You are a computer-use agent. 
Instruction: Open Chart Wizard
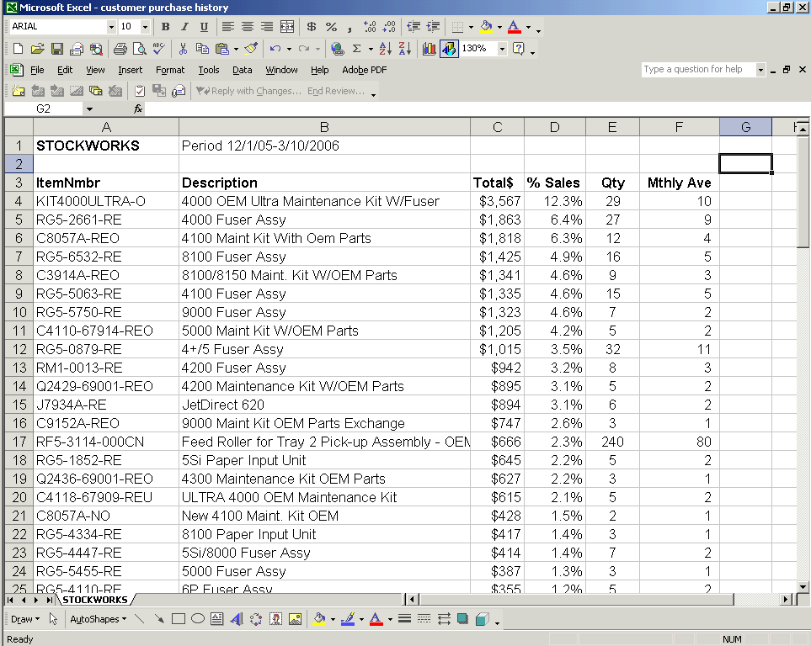[429, 49]
